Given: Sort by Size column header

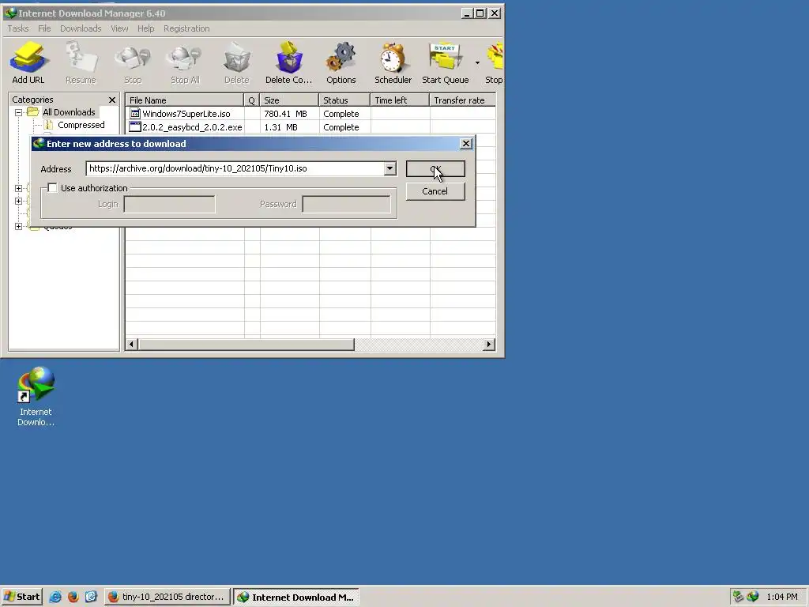Looking at the screenshot, I should click(x=289, y=100).
